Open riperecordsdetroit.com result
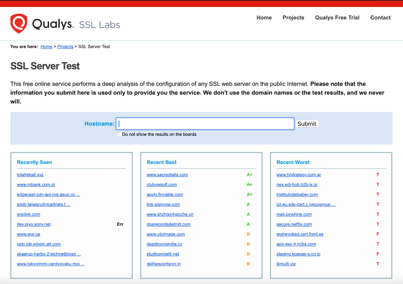This screenshot has width=403, height=284. [x=169, y=224]
